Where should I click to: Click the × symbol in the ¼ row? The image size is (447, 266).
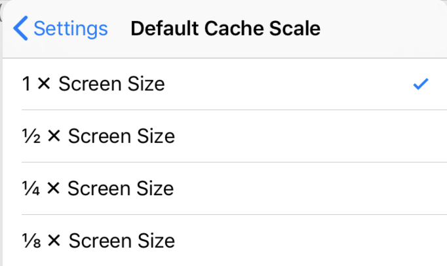54,189
